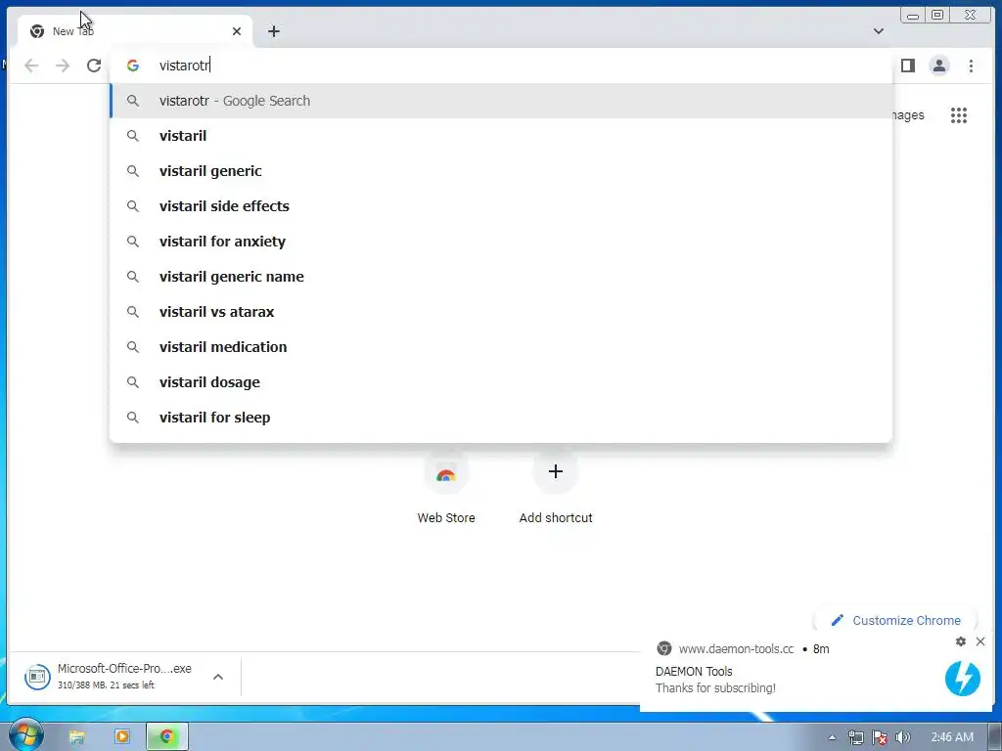Click the browser back arrow
The width and height of the screenshot is (1002, 751).
coord(31,66)
